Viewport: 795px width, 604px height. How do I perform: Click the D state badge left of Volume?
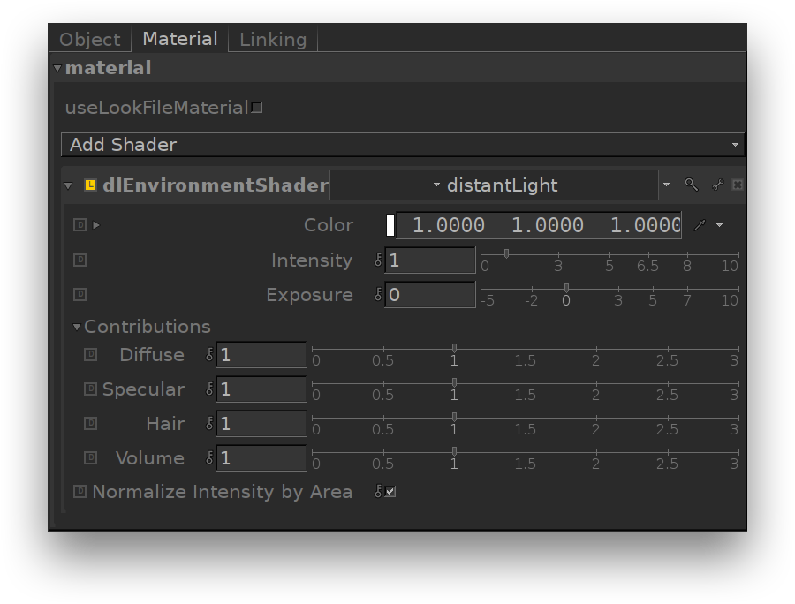point(90,458)
